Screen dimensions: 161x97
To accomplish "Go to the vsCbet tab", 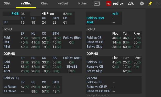I will [x=63, y=3].
